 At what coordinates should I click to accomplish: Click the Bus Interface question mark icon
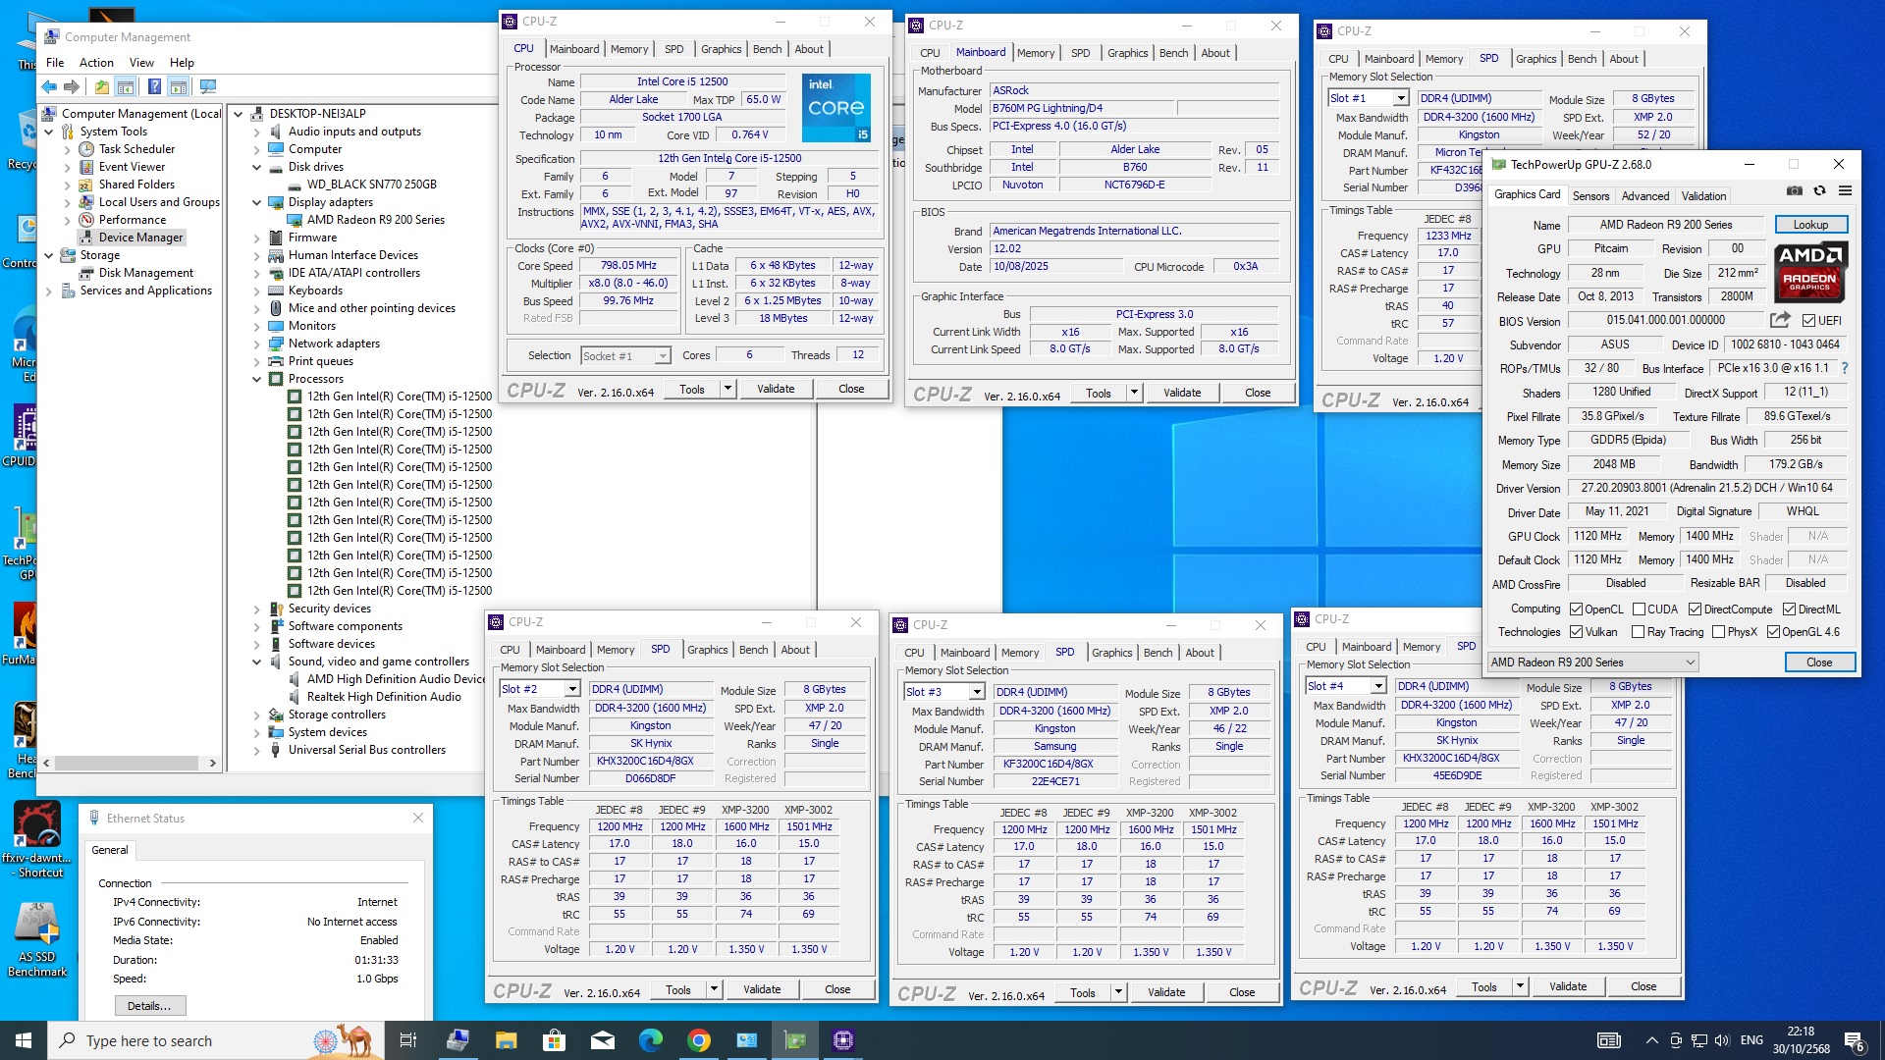click(1845, 368)
